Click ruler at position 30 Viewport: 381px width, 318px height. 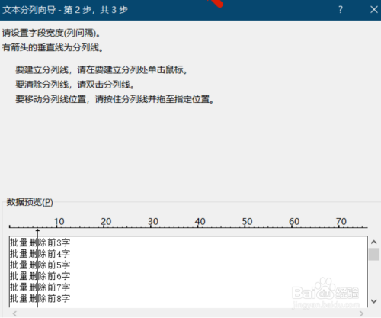tap(153, 222)
